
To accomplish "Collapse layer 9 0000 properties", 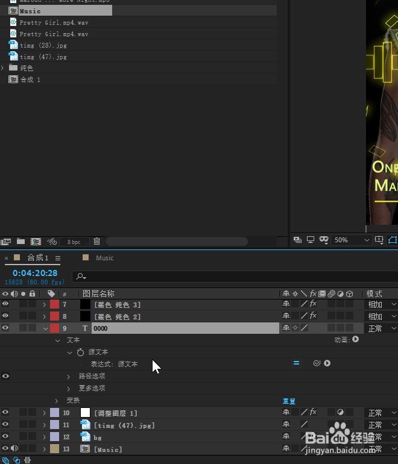I will click(x=45, y=328).
